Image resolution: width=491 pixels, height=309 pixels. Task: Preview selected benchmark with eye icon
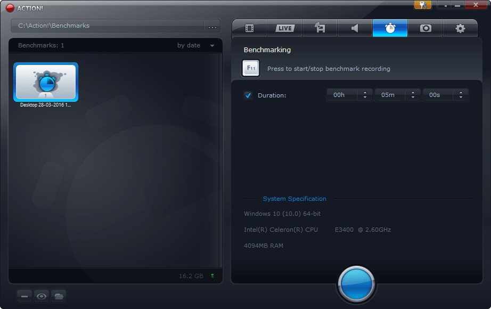pos(42,296)
